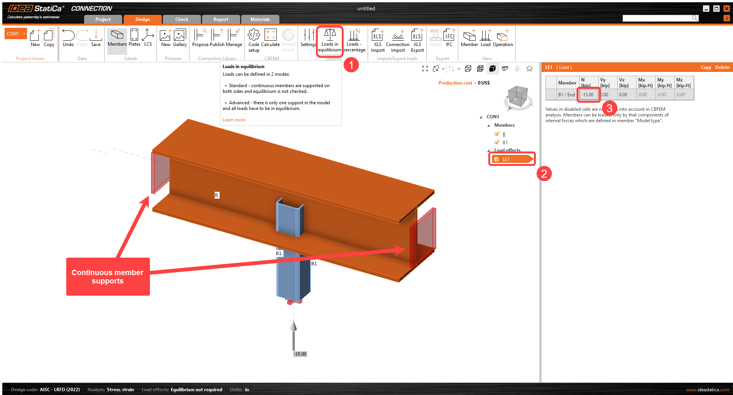This screenshot has height=395, width=733.
Task: Click the Learn more link
Action: pos(234,119)
